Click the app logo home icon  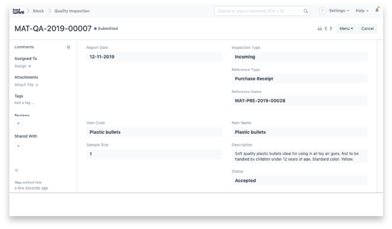18,11
